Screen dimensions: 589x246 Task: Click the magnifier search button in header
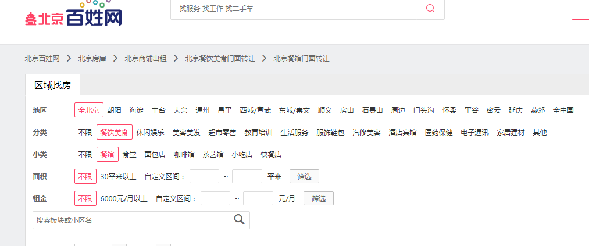pos(430,9)
